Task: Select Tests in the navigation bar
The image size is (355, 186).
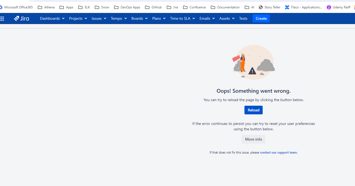Action: [243, 18]
